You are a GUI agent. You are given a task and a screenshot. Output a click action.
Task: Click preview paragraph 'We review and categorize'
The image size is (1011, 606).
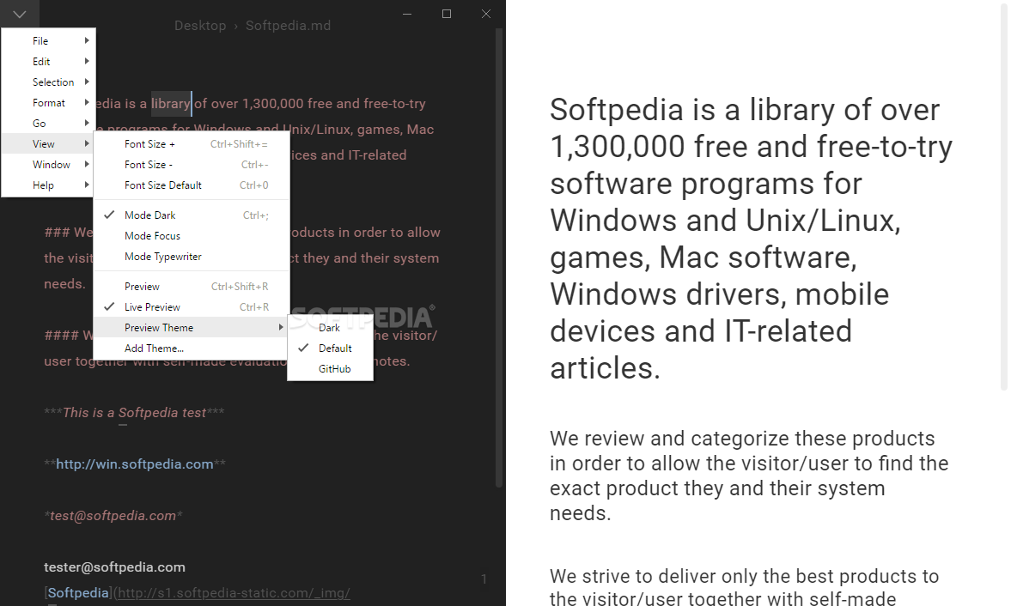coord(749,476)
